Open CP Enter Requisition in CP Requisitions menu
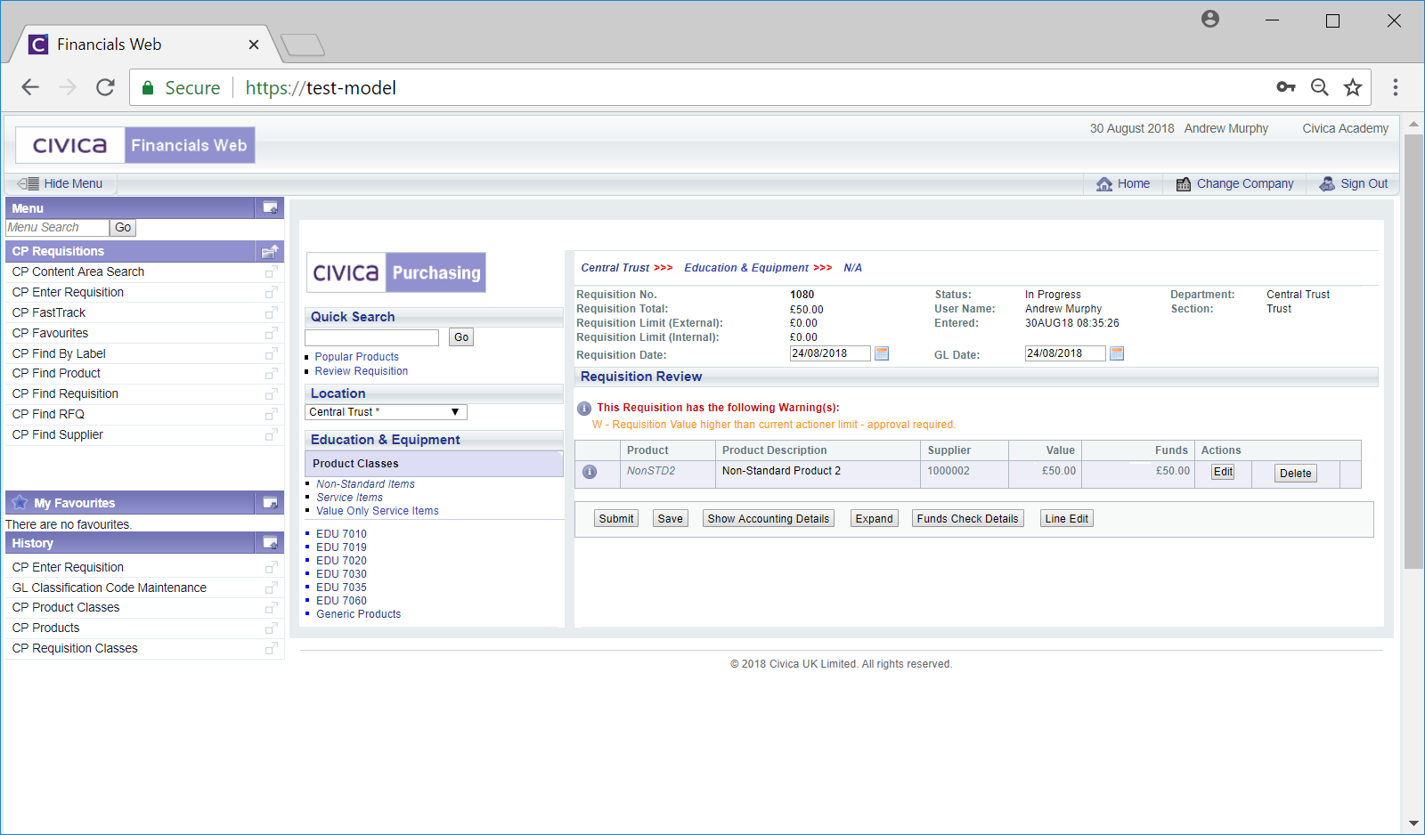This screenshot has width=1425, height=835. 68,292
